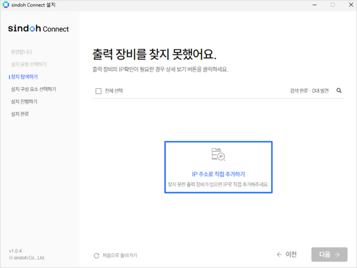
Task: Click the 검색 완료 · 0대 발견 status text
Action: coord(309,91)
